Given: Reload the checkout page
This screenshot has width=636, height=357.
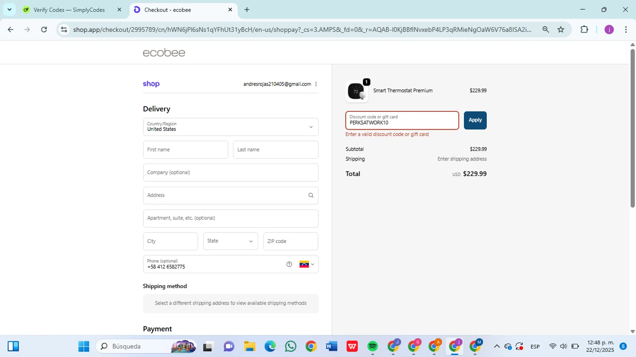Looking at the screenshot, I should coord(44,29).
